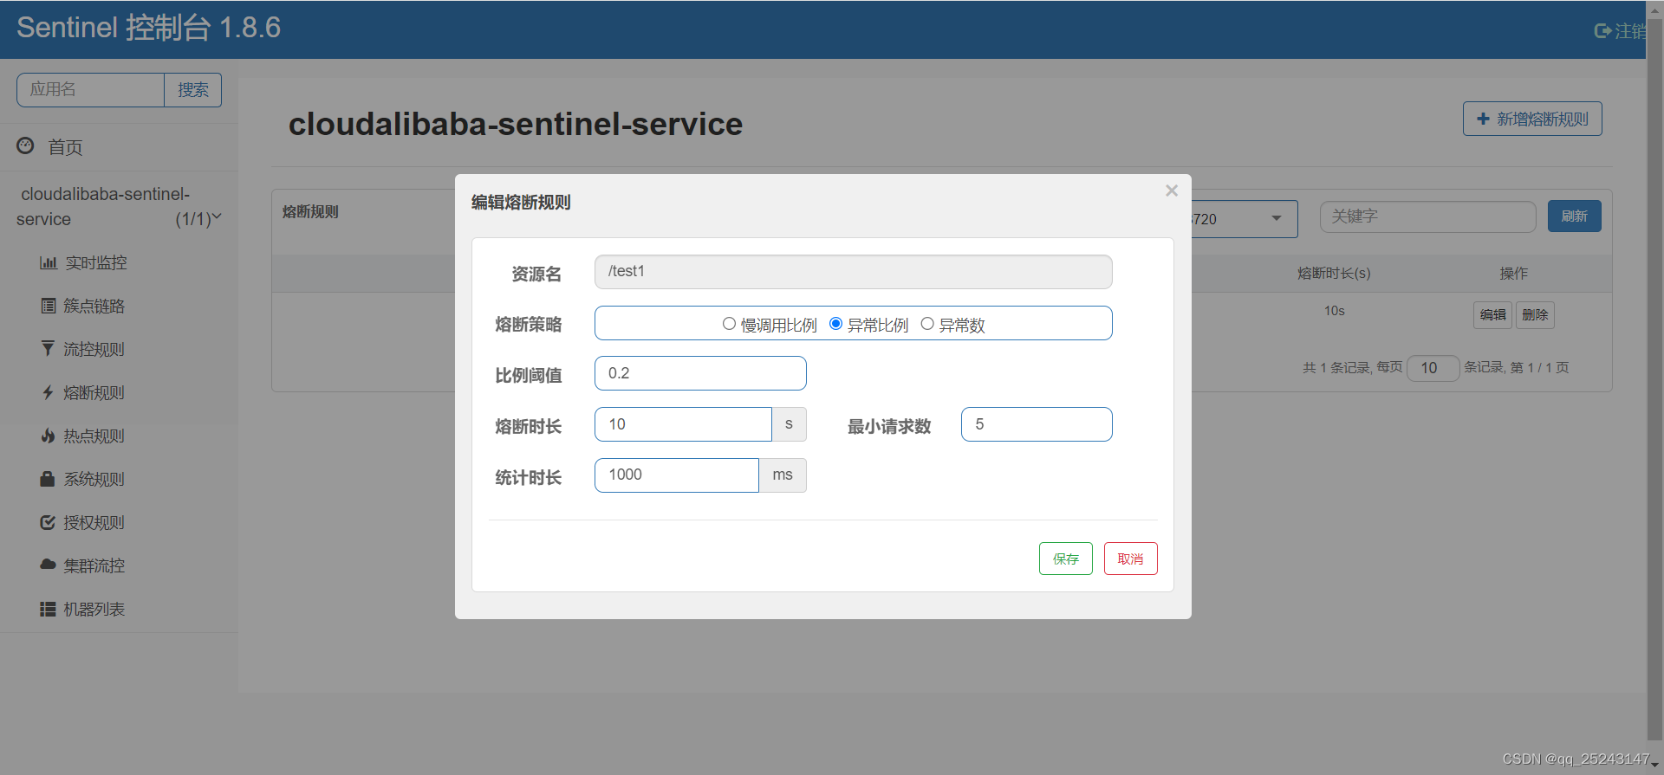Open 集群流控 menu item
The width and height of the screenshot is (1664, 775).
(94, 565)
